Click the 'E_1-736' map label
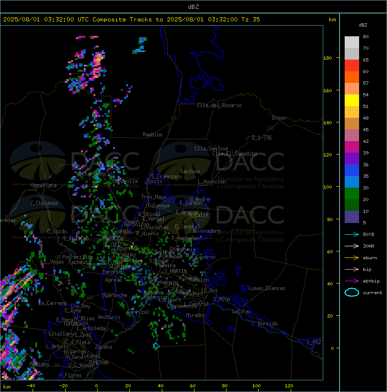The height and width of the screenshot is (392, 387). point(262,138)
